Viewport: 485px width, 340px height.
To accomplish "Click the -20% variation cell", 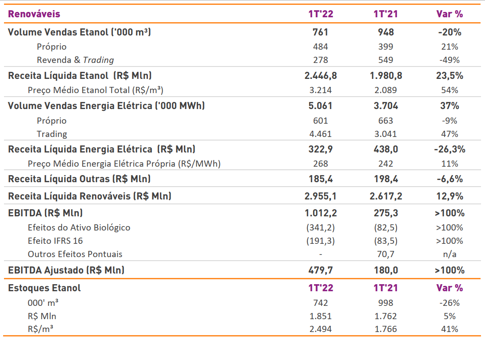I will point(449,32).
